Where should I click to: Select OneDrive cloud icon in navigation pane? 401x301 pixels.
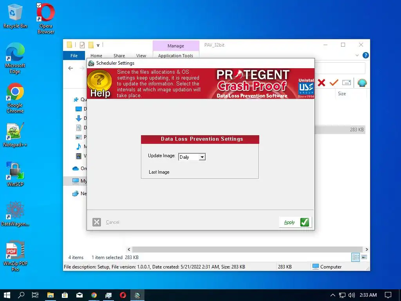point(76,169)
